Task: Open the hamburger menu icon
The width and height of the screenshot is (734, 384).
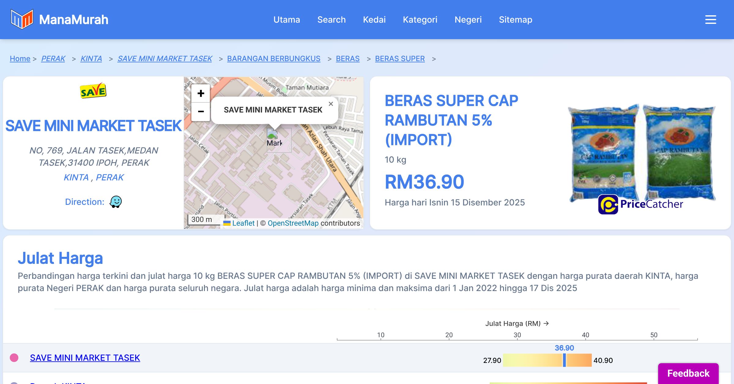Action: click(x=710, y=20)
